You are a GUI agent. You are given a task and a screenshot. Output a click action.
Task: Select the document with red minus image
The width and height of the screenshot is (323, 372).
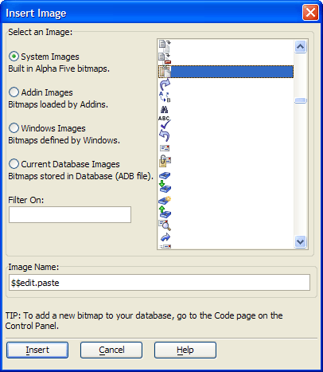tap(165, 59)
